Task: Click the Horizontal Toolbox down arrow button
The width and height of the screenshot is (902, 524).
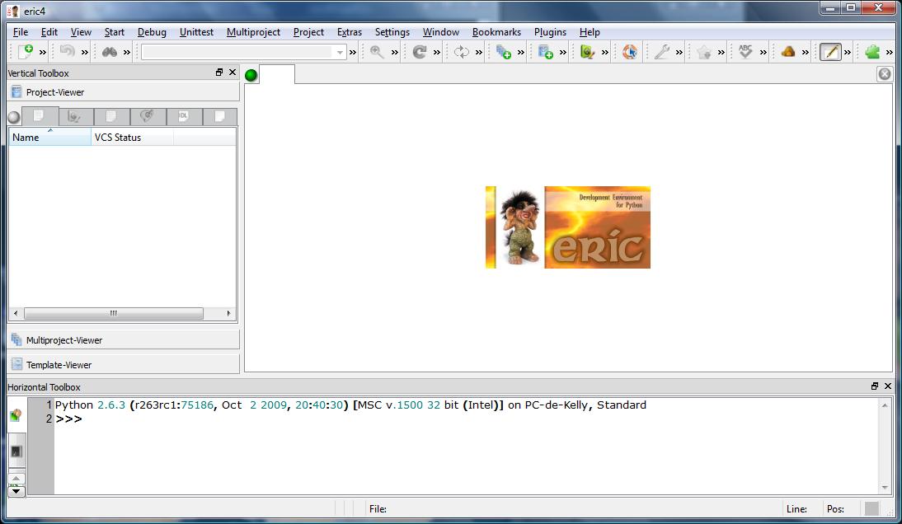Action: 16,491
